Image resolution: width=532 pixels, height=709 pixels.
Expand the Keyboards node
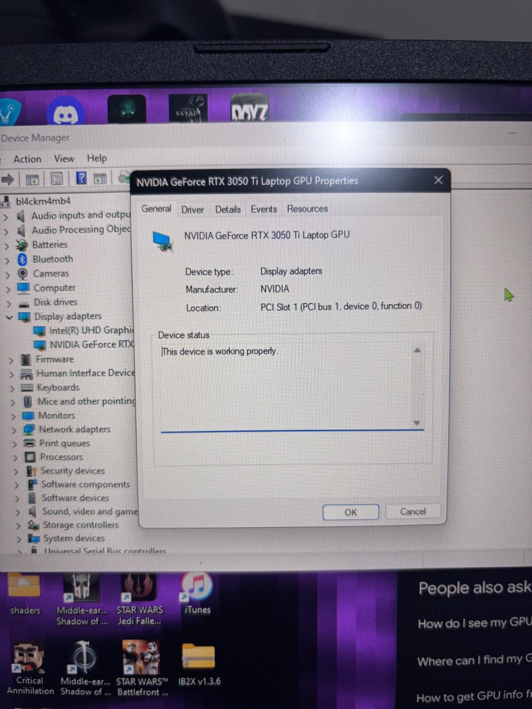coord(12,389)
